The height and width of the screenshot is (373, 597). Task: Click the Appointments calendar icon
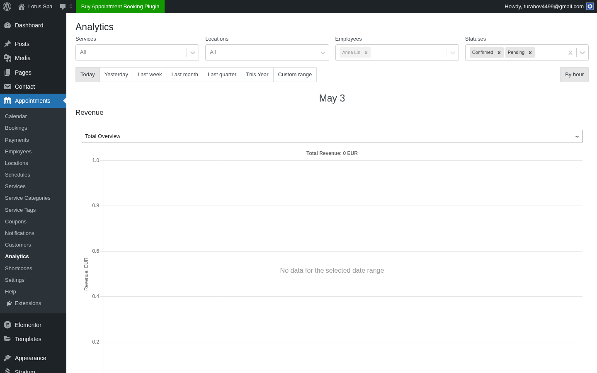click(7, 101)
